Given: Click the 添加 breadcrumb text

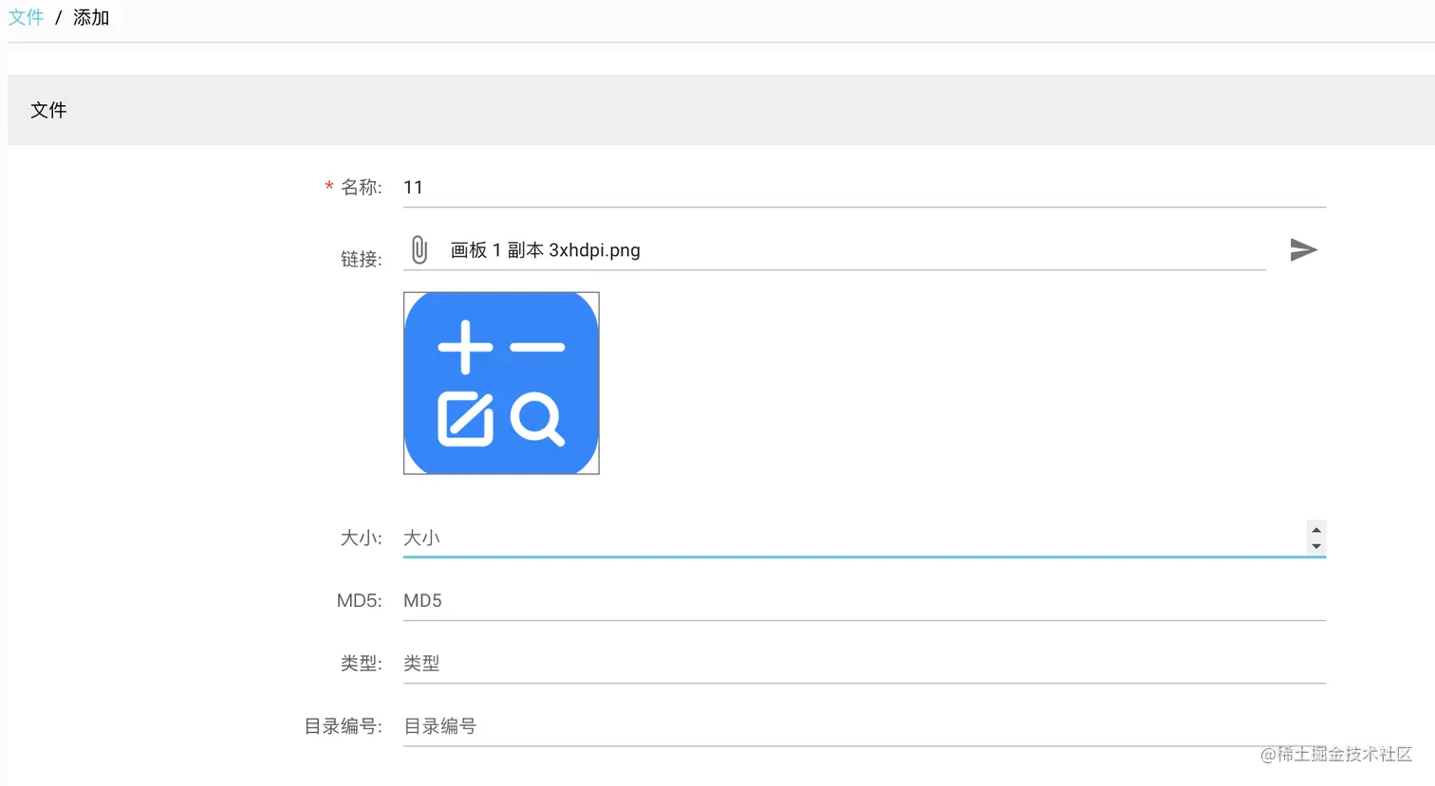Looking at the screenshot, I should pos(91,17).
